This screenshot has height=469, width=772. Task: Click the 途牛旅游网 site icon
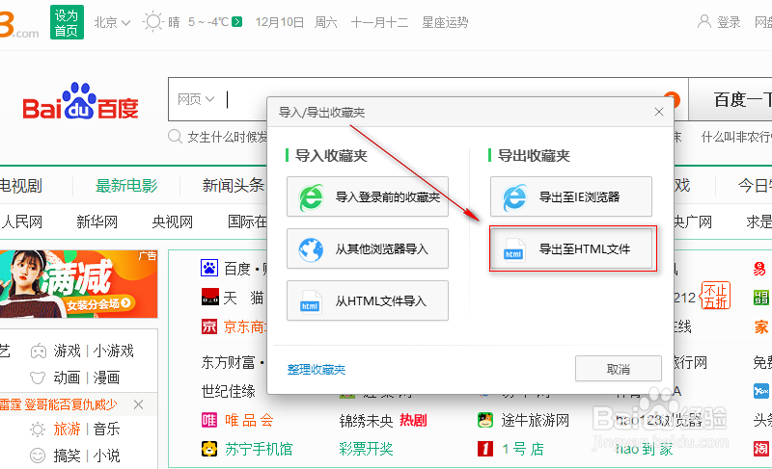coord(485,421)
